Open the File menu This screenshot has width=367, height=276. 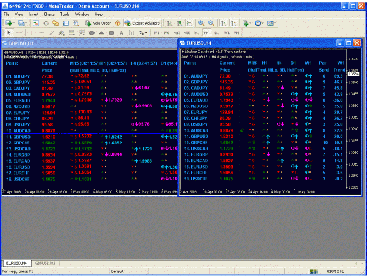coord(6,14)
